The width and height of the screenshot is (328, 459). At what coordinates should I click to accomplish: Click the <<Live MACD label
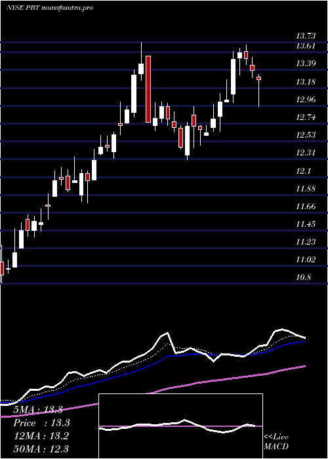pos(276,442)
